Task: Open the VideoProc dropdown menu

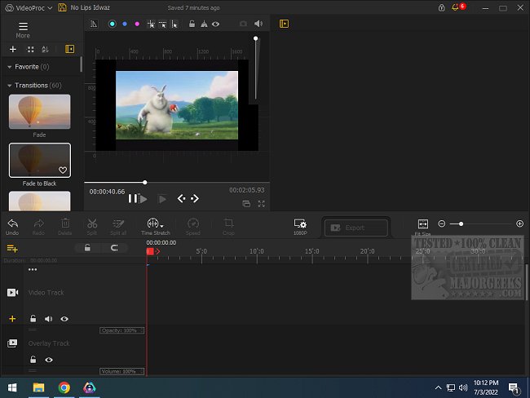Action: [x=37, y=7]
